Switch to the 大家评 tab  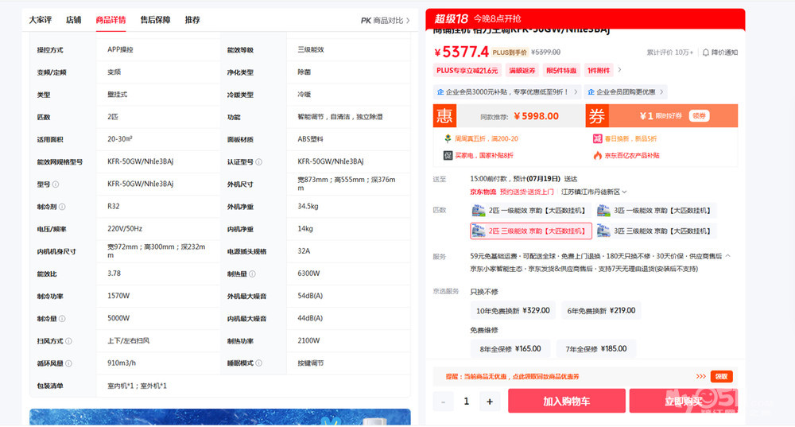point(41,20)
